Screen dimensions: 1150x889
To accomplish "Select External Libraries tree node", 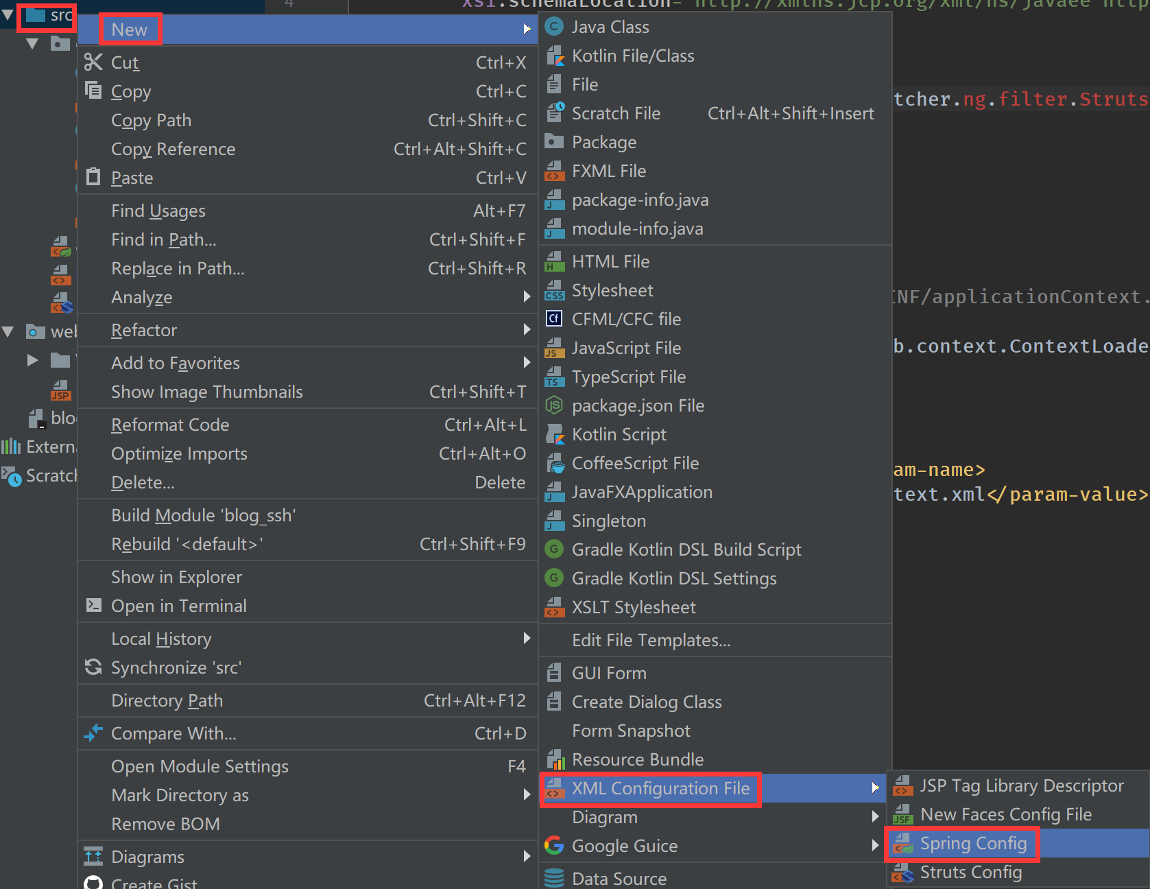I will click(39, 447).
